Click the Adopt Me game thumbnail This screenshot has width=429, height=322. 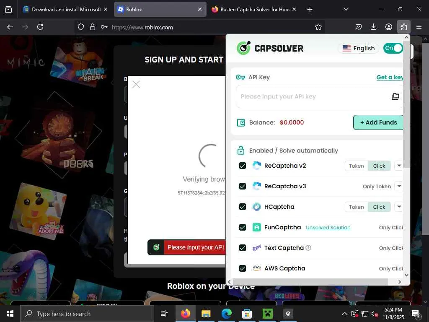(38, 211)
